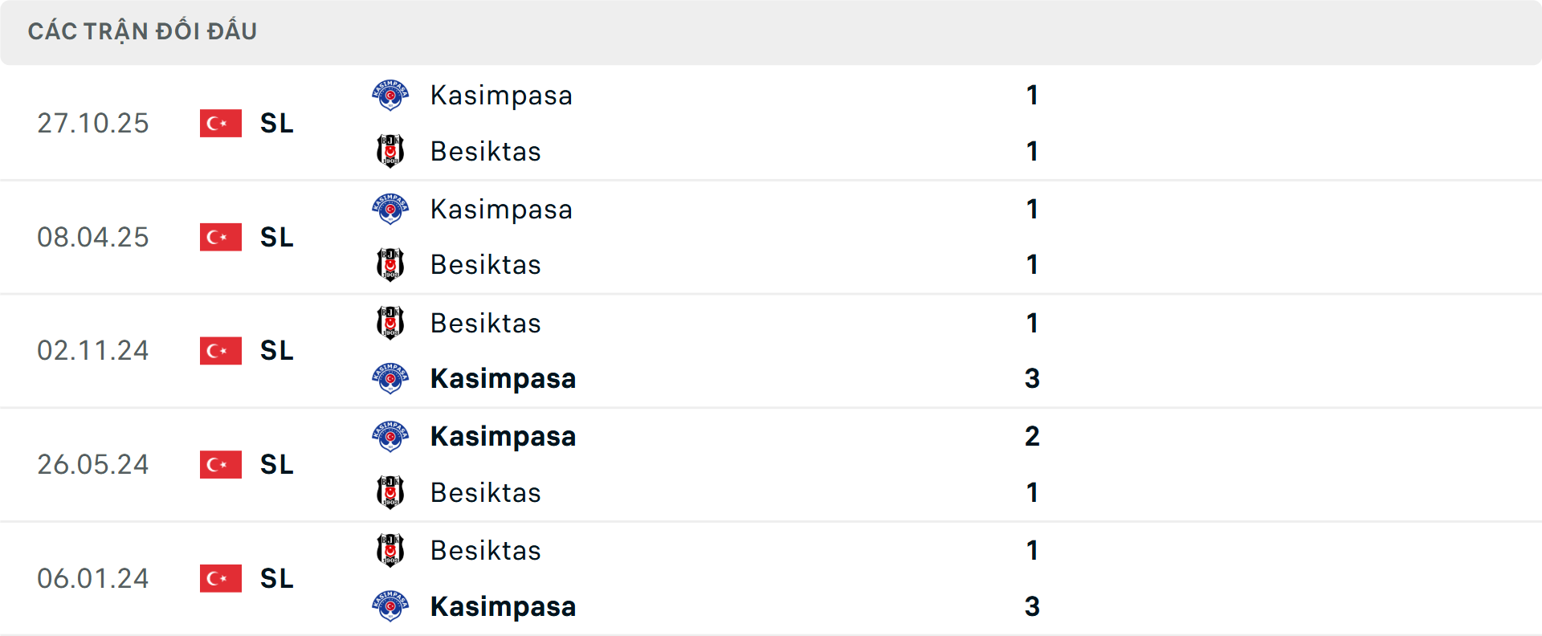Screen dimensions: 1542x636
Task: Click the CÁC TRẬN ĐỐI ĐẦU header
Action: (x=142, y=31)
